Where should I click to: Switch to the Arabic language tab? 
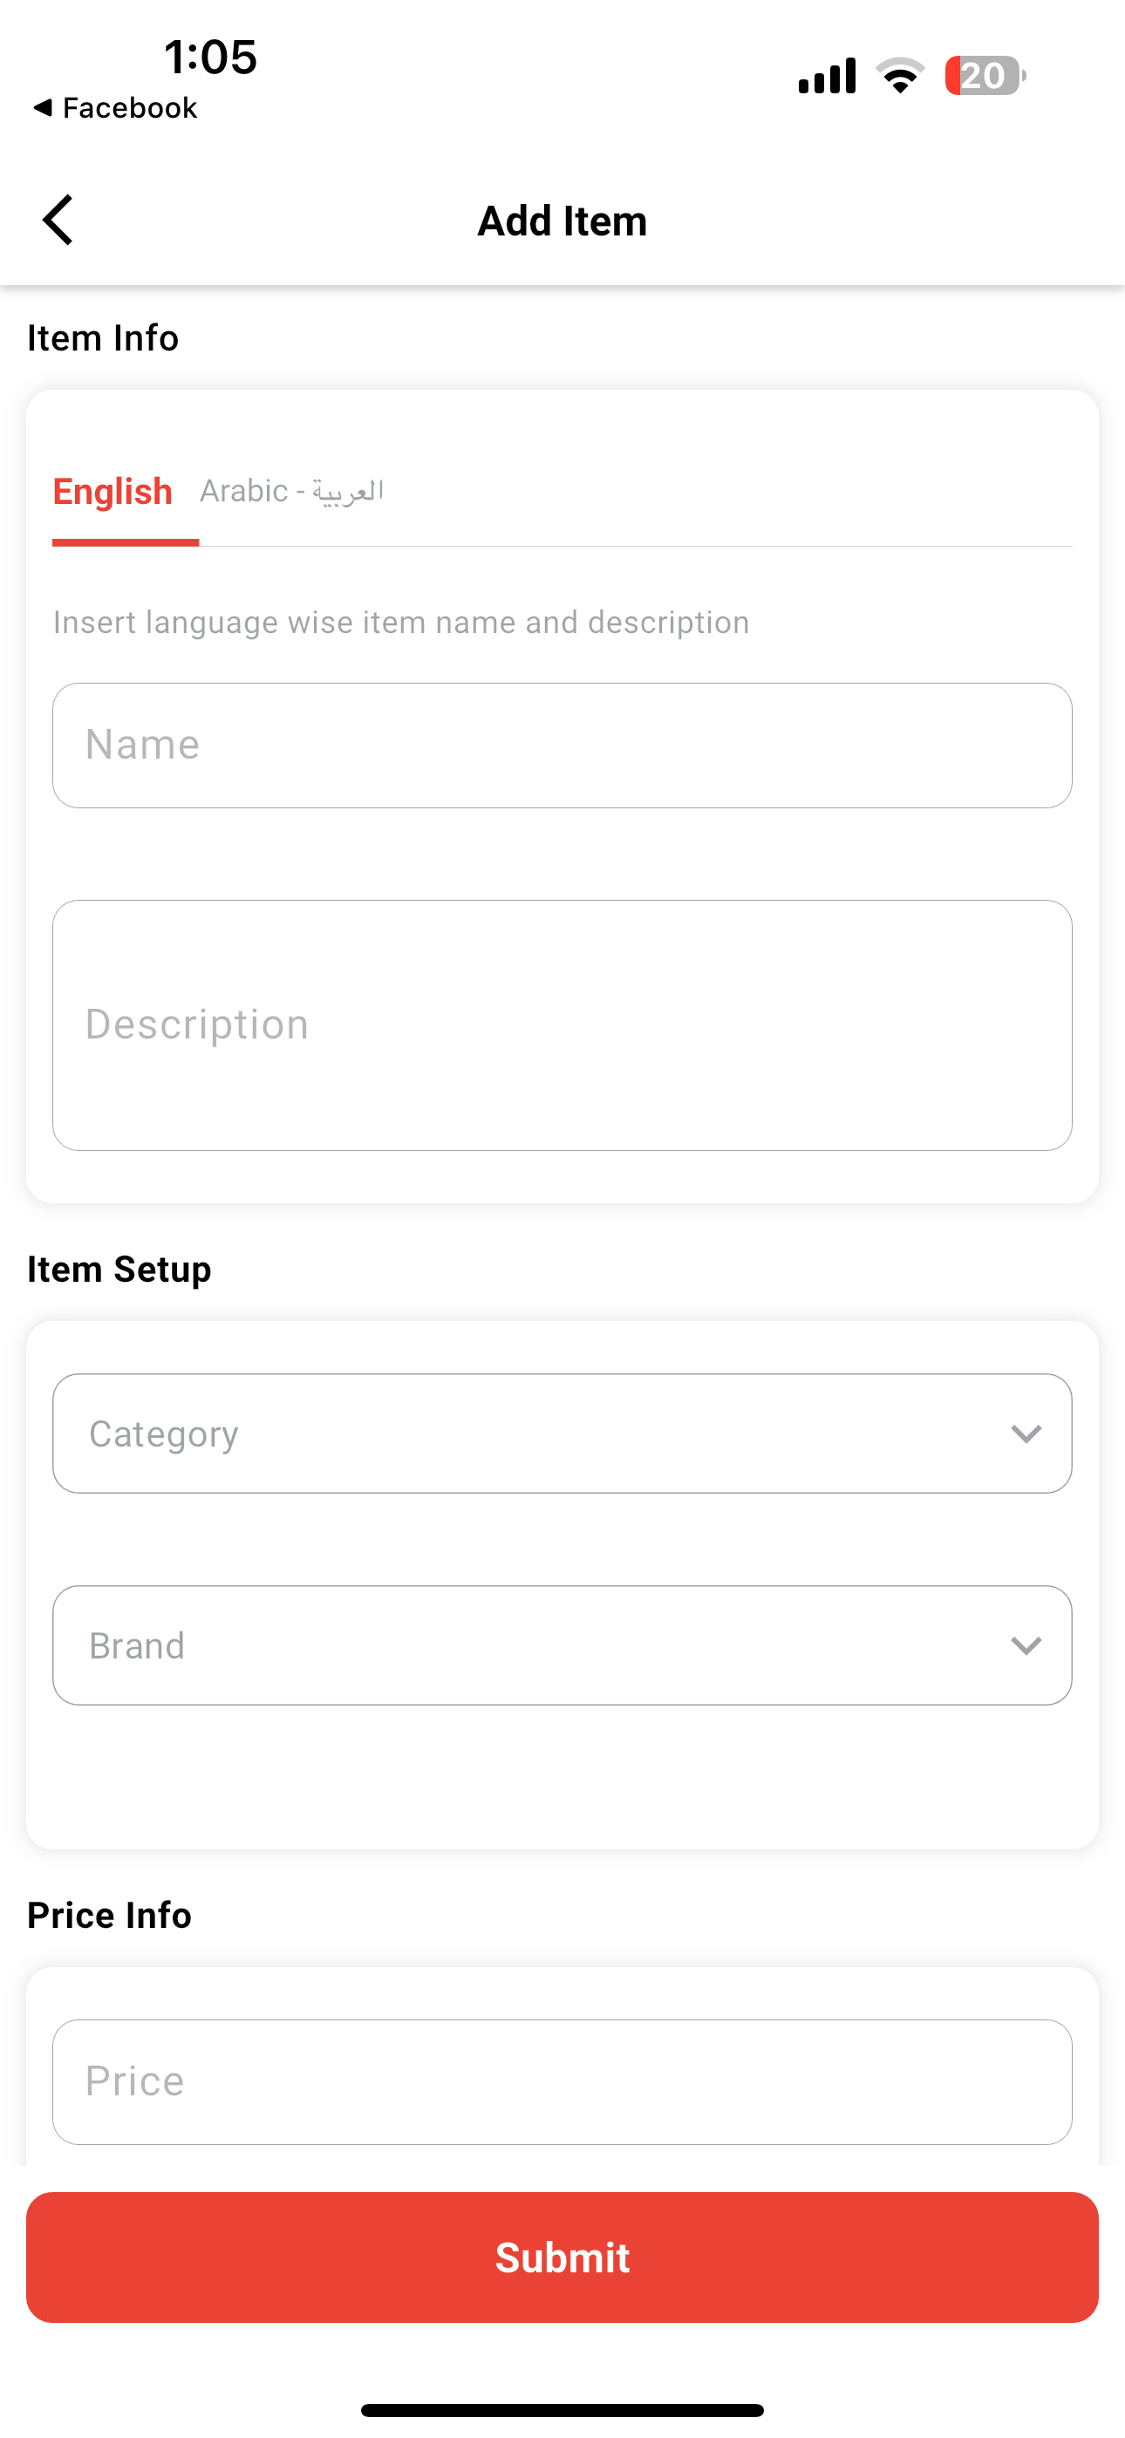click(291, 491)
